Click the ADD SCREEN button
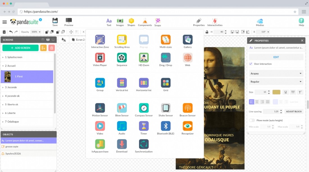Image resolution: width=309 pixels, height=172 pixels. coord(21,48)
